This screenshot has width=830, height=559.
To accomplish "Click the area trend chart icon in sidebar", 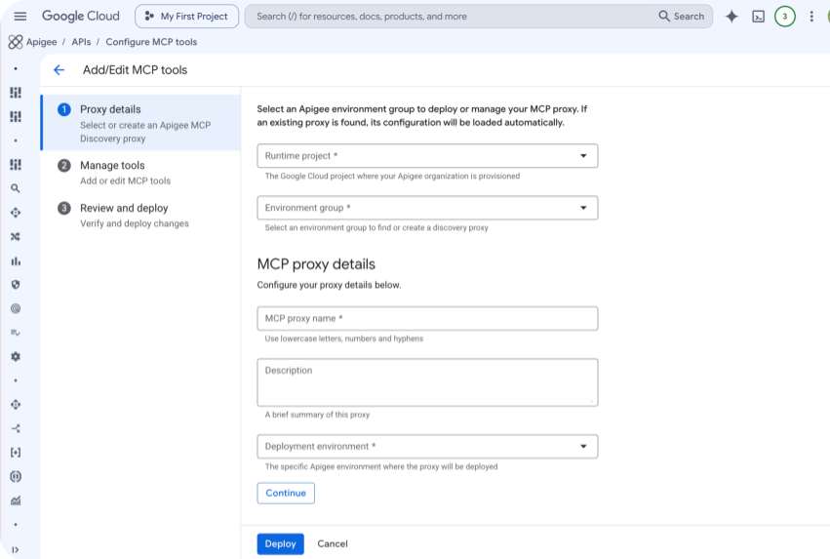I will pos(16,500).
